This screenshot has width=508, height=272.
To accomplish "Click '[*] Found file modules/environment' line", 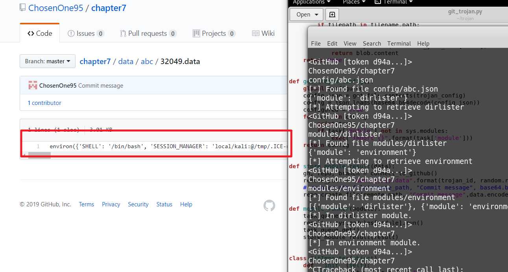I will click(x=382, y=197).
